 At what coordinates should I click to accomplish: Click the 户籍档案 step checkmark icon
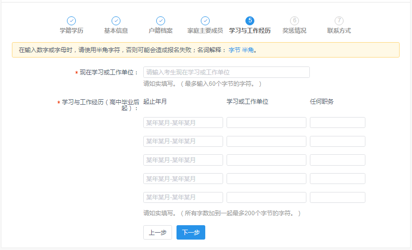(x=161, y=21)
